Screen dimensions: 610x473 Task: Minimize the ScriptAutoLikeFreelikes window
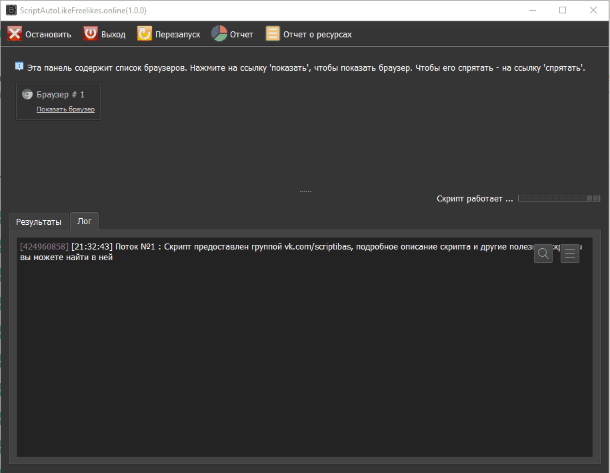[532, 11]
